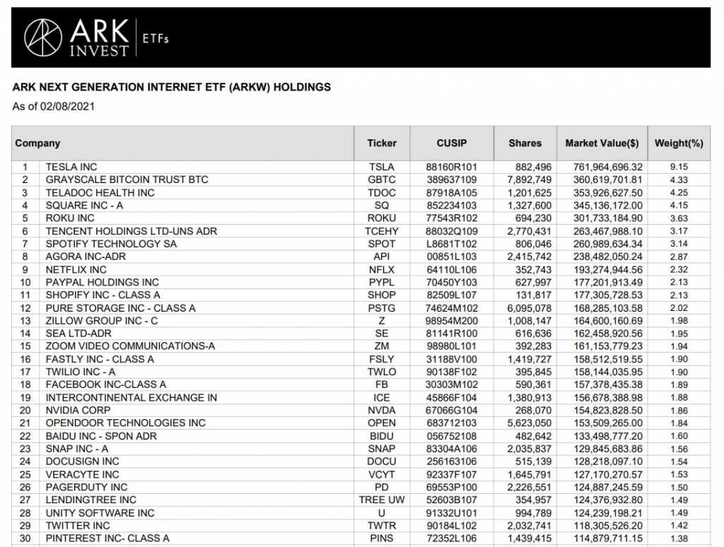Click the weight value 3.63
Image resolution: width=724 pixels, height=547 pixels.
click(x=679, y=218)
